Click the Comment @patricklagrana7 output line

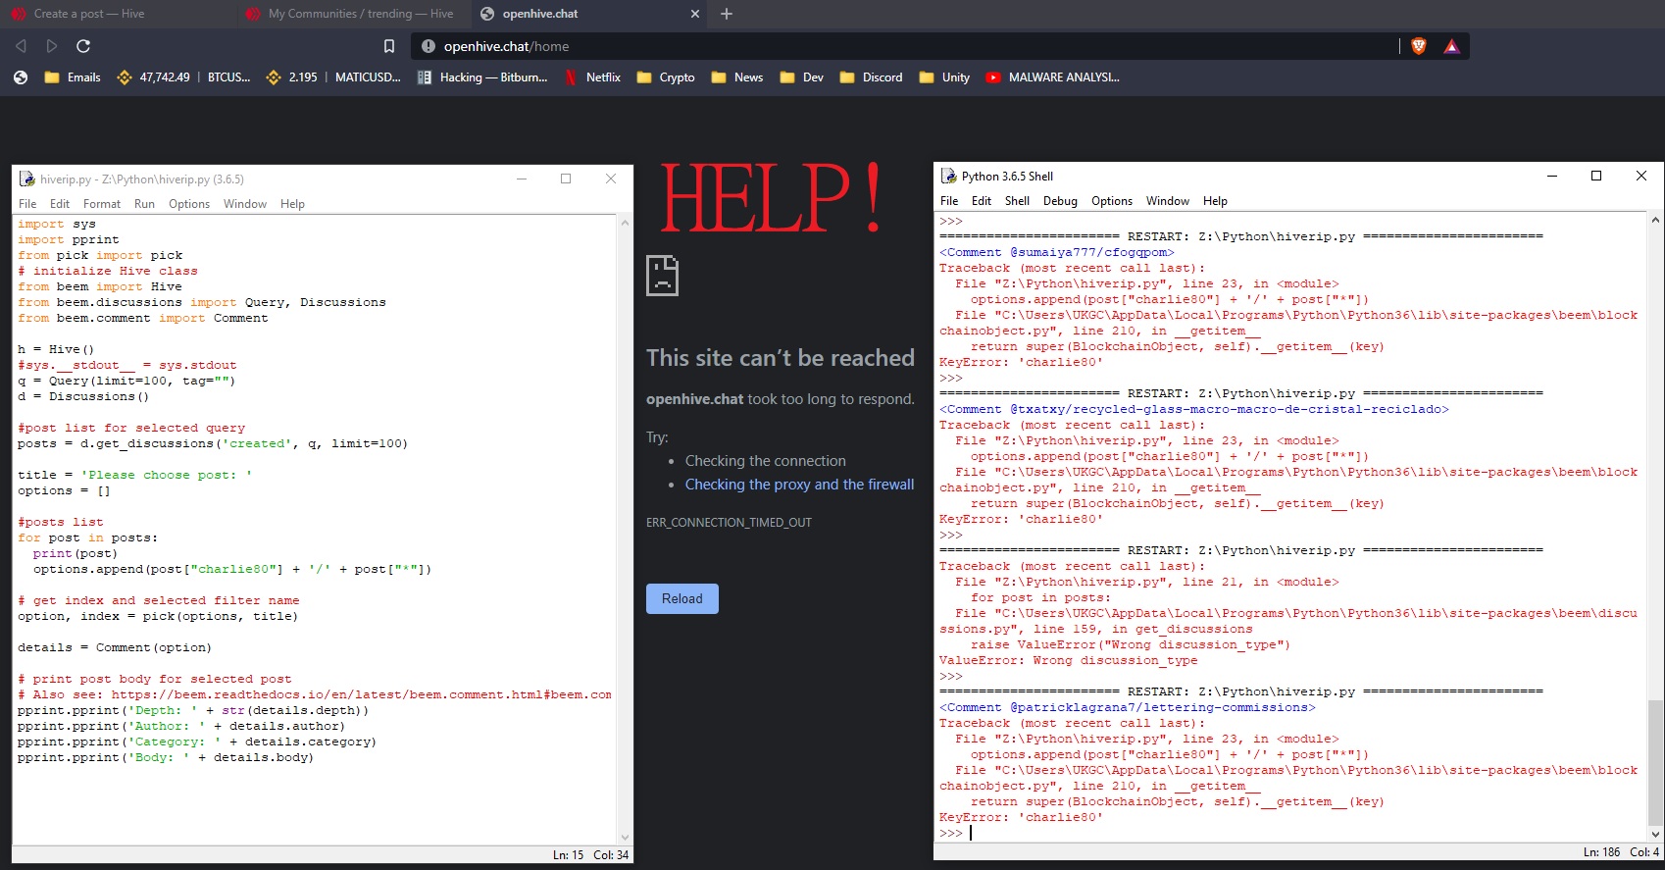click(1128, 707)
